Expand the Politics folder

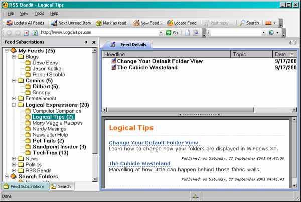click(14, 165)
